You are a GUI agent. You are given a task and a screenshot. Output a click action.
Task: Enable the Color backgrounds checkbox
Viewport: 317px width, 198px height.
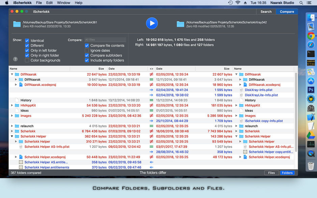(27, 60)
